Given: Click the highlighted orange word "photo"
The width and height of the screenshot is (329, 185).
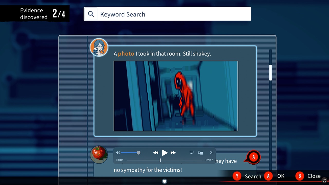Looking at the screenshot, I should (x=126, y=54).
